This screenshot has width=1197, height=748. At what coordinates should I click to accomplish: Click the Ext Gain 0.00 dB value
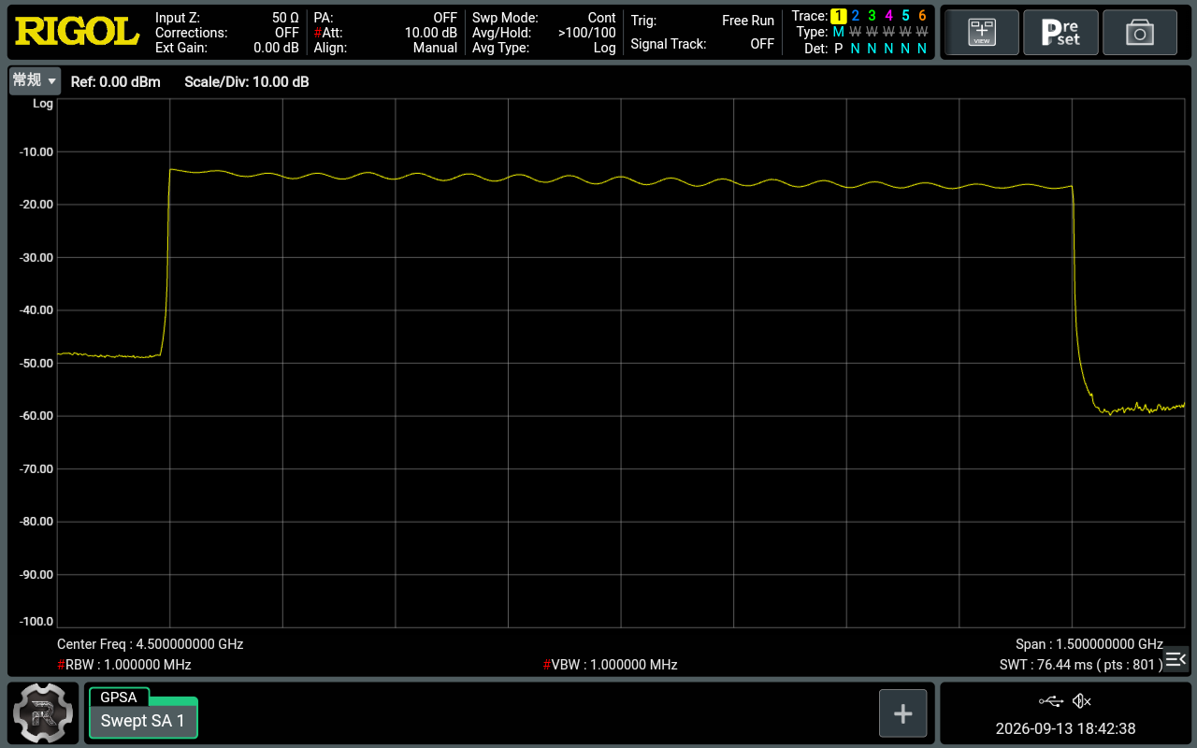pos(227,48)
